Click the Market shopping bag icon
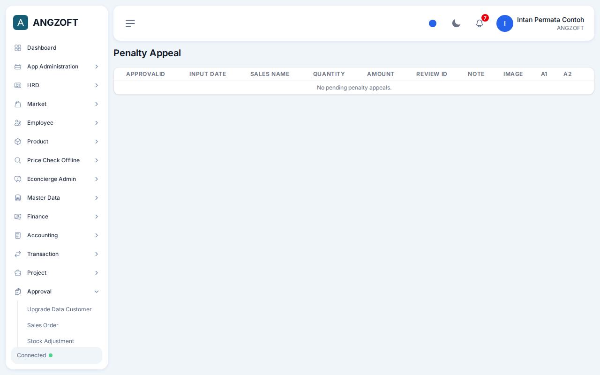 [18, 104]
